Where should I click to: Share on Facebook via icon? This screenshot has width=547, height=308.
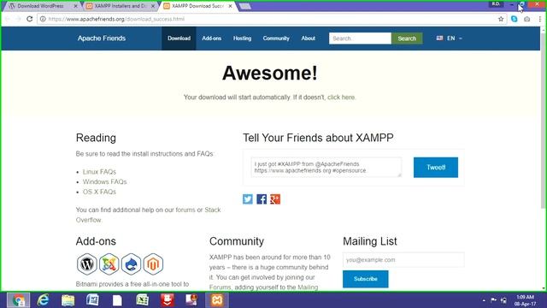(x=262, y=199)
